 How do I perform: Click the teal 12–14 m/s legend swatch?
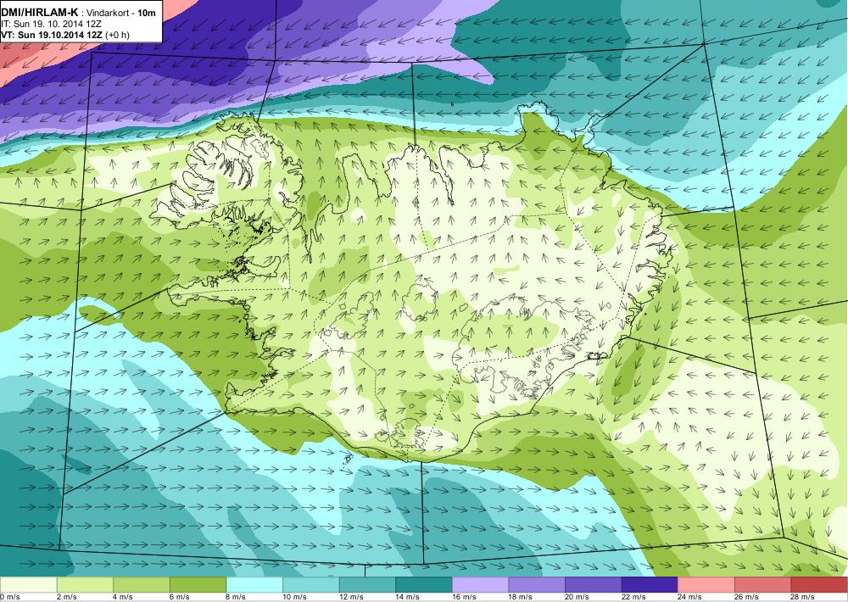[x=367, y=585]
